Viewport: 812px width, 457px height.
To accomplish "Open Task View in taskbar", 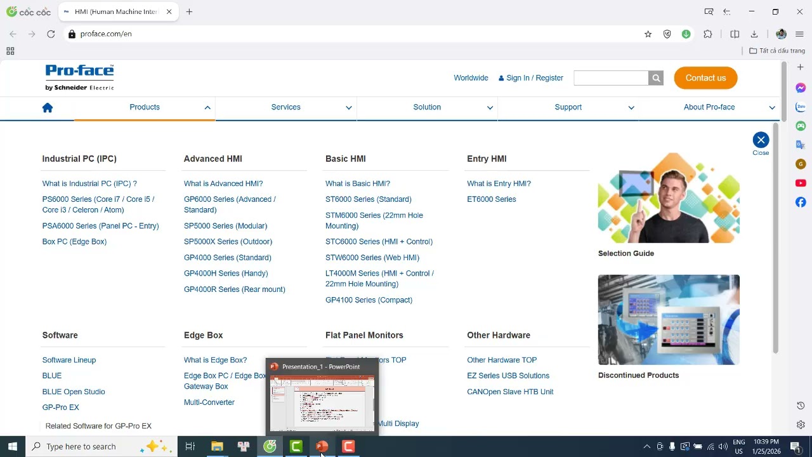I will pyautogui.click(x=190, y=446).
